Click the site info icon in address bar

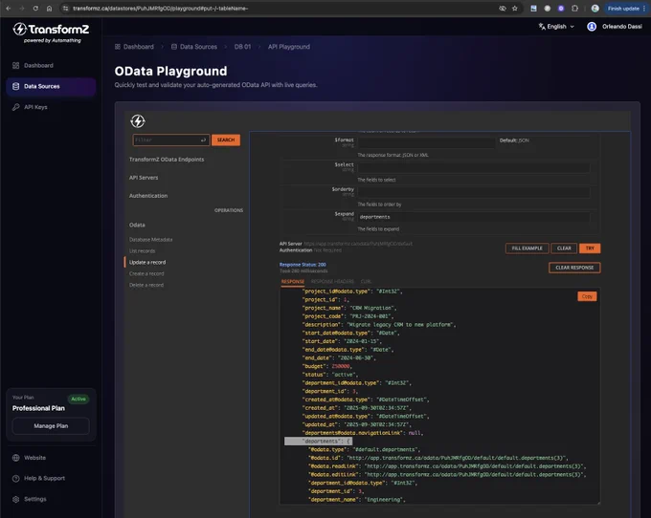click(x=66, y=9)
